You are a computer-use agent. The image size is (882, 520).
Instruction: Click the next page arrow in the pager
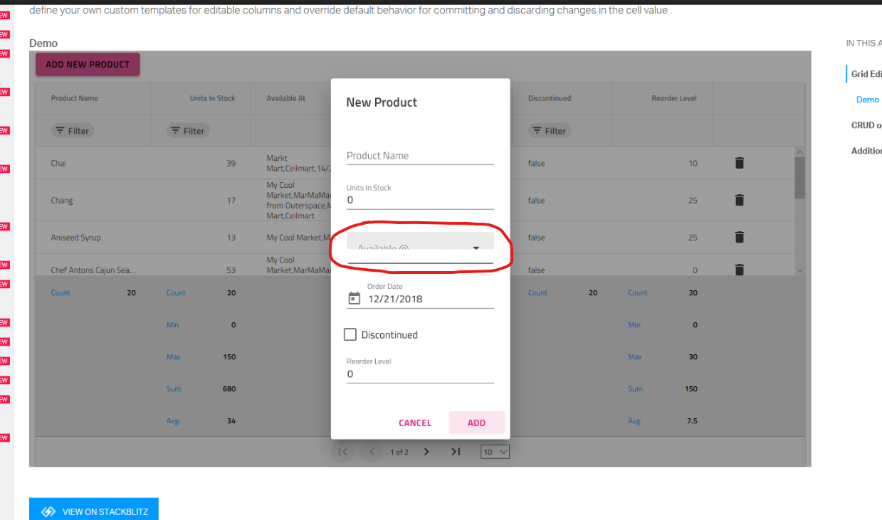click(426, 451)
